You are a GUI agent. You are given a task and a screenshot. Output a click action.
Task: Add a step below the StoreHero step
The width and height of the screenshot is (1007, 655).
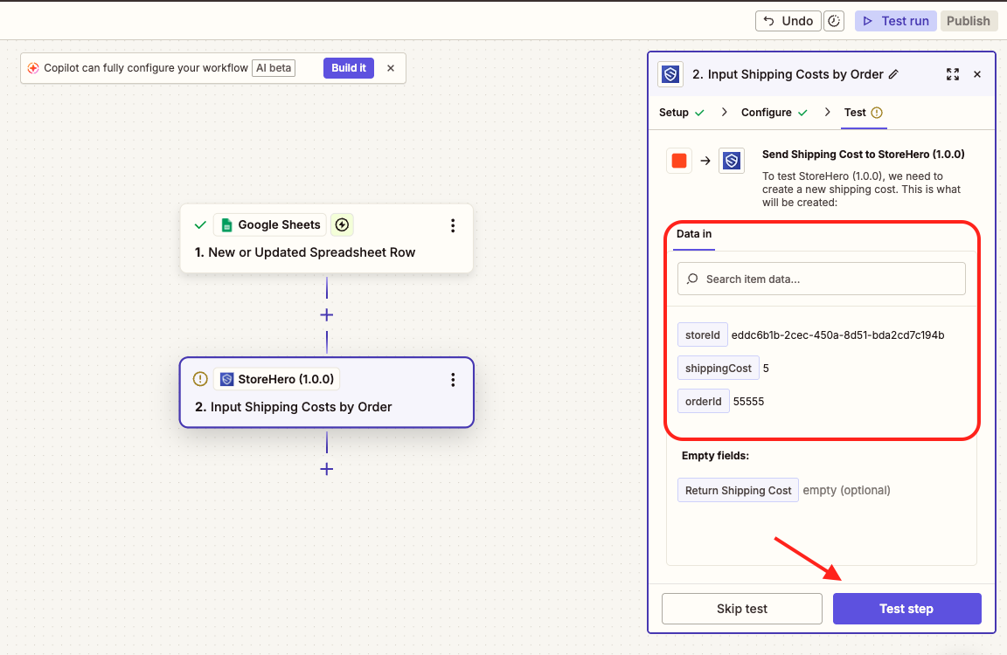[327, 469]
